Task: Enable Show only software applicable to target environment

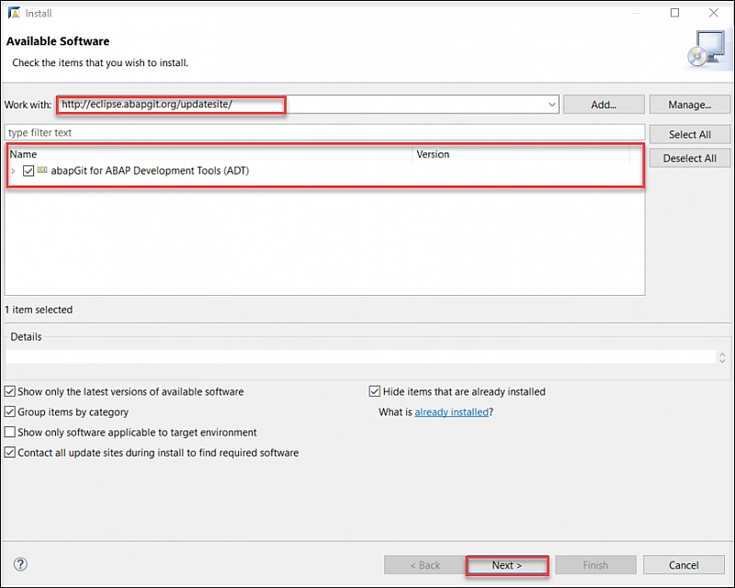Action: pyautogui.click(x=10, y=432)
